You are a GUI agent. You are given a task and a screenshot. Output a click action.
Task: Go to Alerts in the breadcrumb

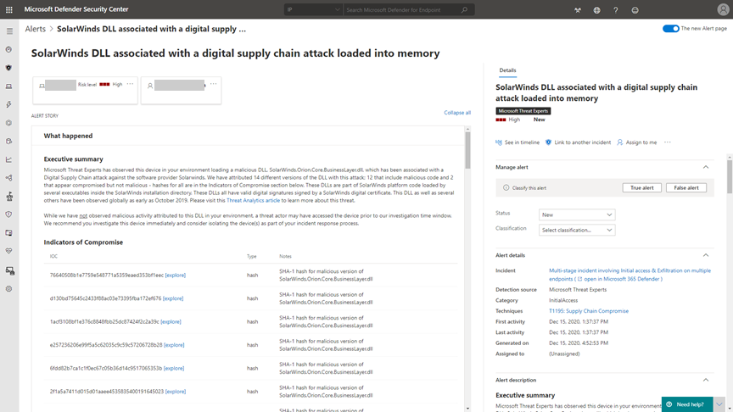pos(36,29)
